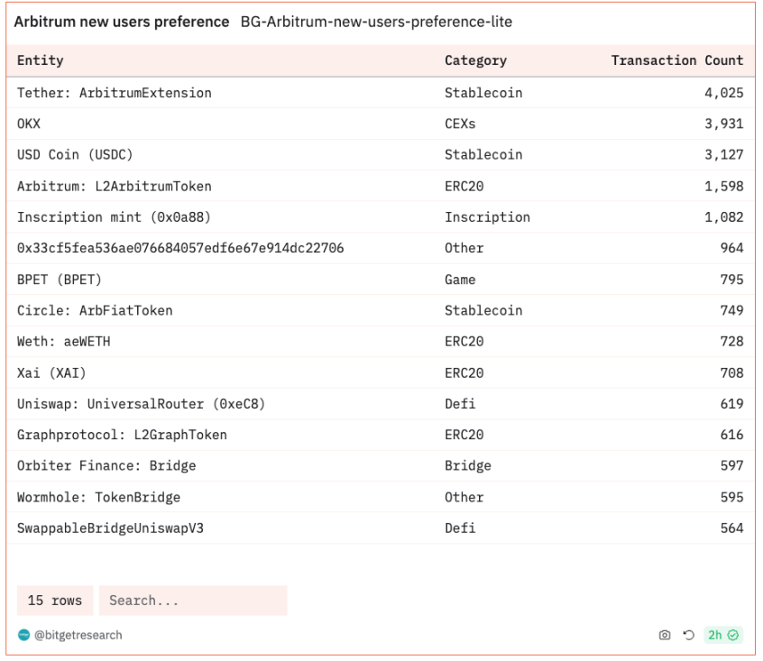763x661 pixels.
Task: Click the 15 rows button
Action: (x=55, y=601)
